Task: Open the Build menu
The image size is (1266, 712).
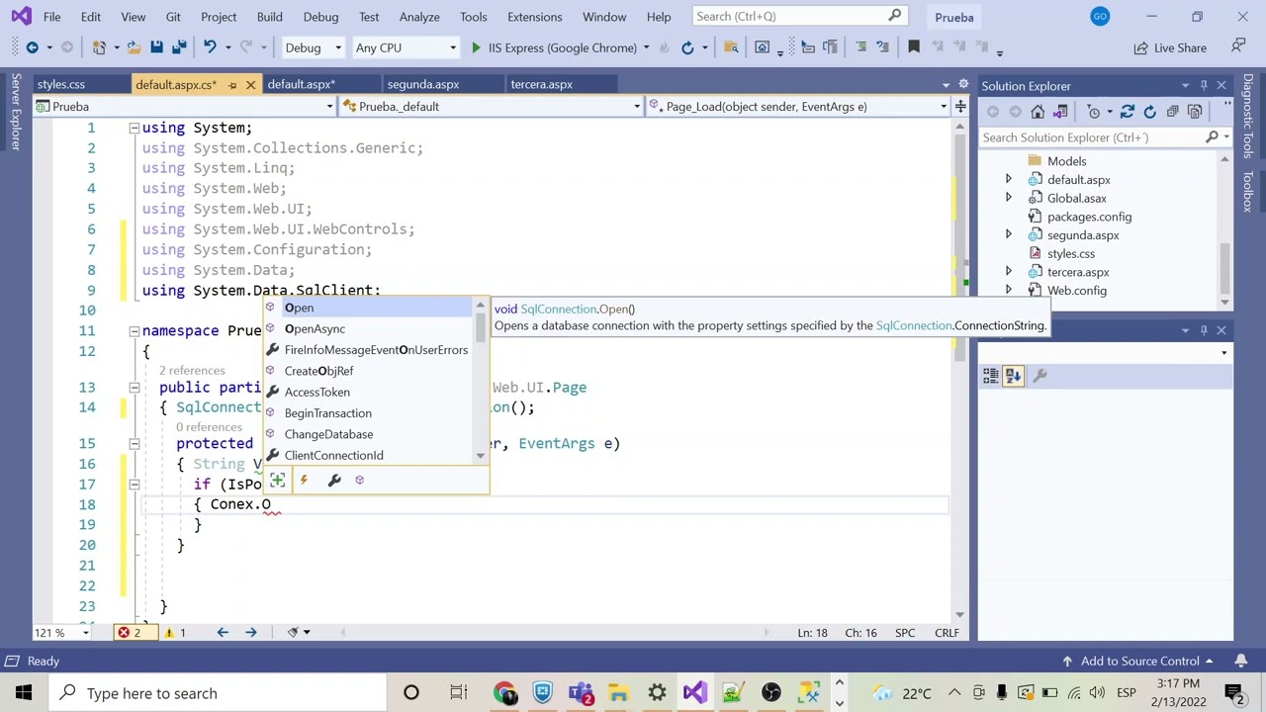Action: pyautogui.click(x=269, y=17)
